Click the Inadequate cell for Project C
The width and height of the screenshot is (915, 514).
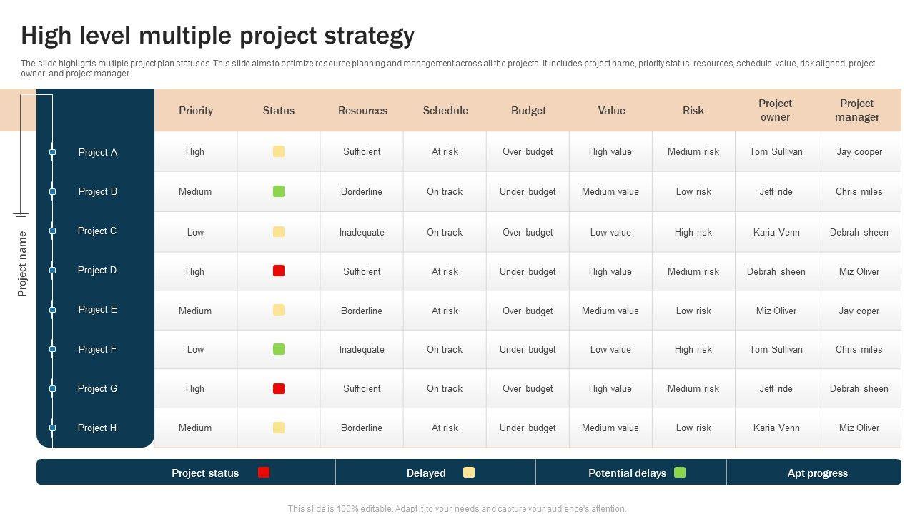click(x=362, y=232)
